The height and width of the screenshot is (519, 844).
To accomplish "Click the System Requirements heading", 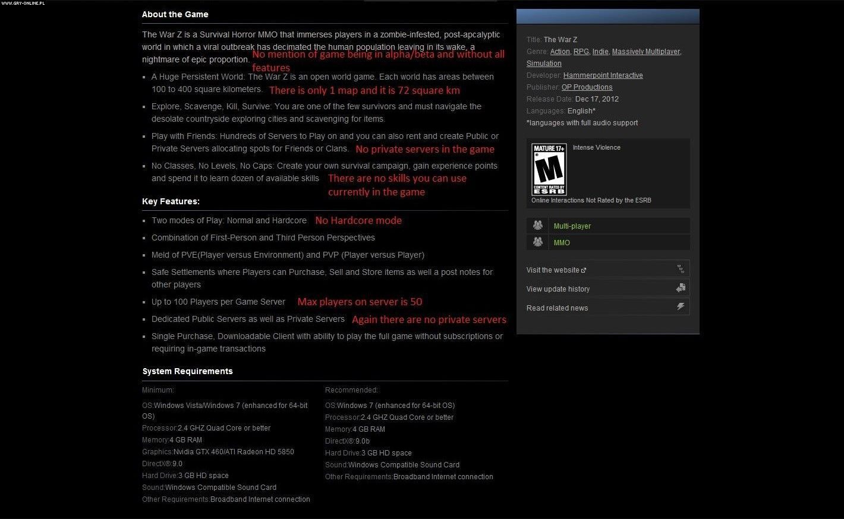I will point(187,371).
